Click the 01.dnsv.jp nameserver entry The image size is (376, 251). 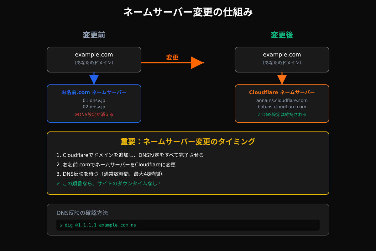94,100
